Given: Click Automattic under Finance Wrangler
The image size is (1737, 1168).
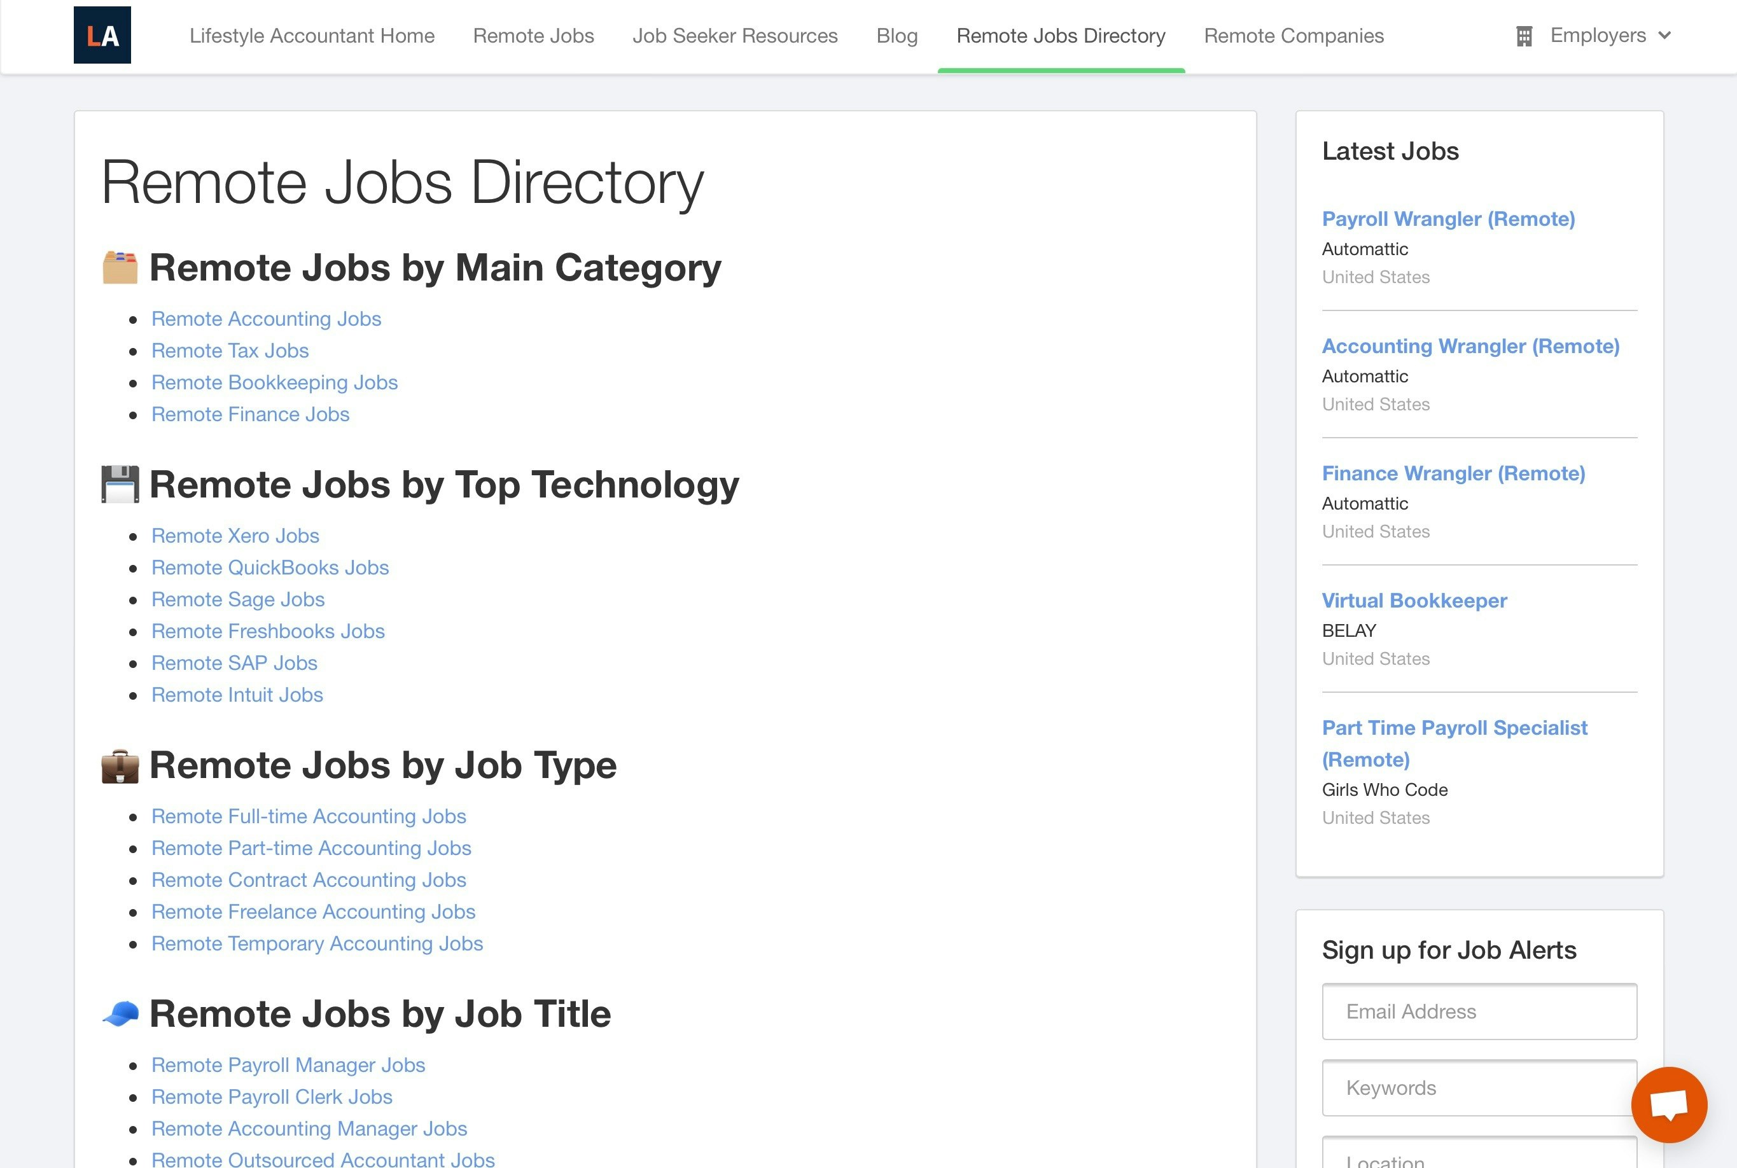Looking at the screenshot, I should pyautogui.click(x=1365, y=504).
